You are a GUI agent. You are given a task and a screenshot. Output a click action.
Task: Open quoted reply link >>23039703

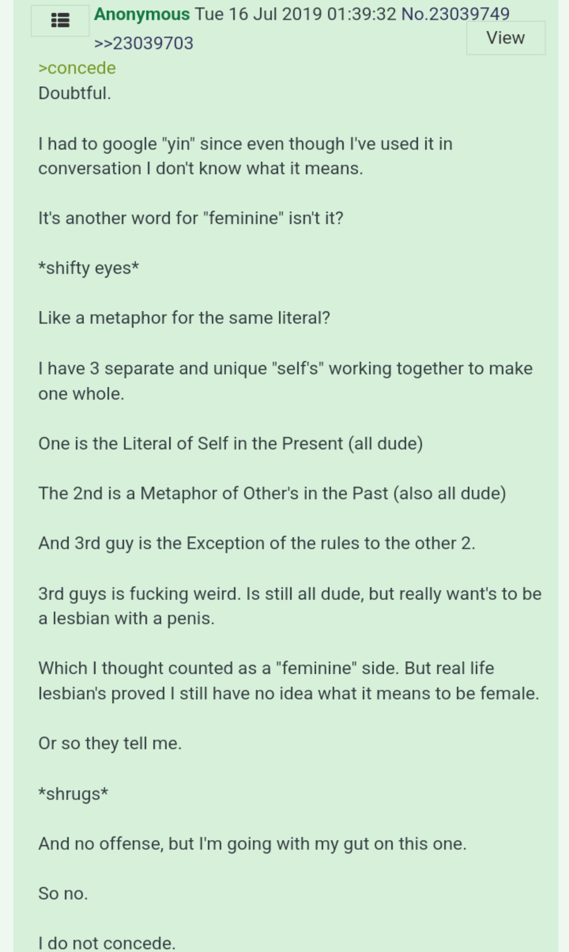click(144, 43)
